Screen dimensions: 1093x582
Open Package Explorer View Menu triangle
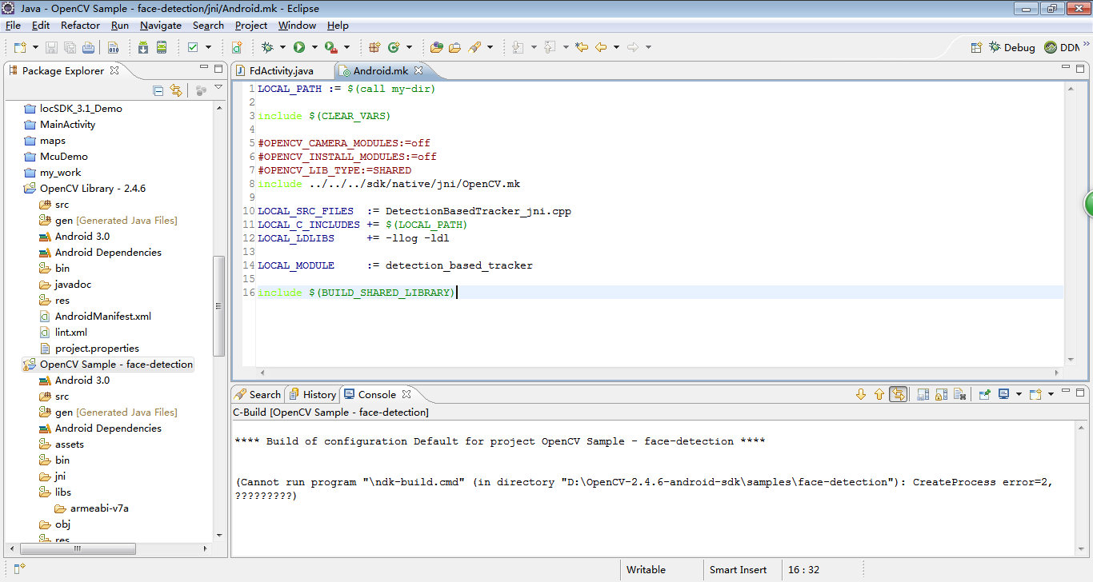click(218, 88)
